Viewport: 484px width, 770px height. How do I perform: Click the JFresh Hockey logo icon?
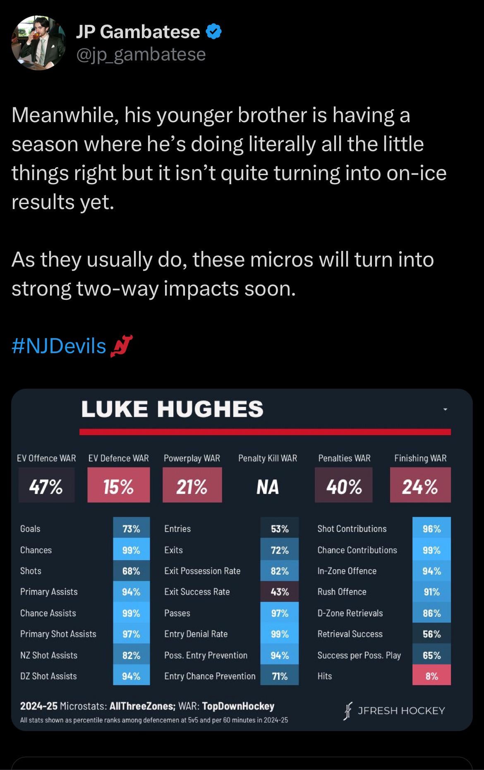point(348,711)
